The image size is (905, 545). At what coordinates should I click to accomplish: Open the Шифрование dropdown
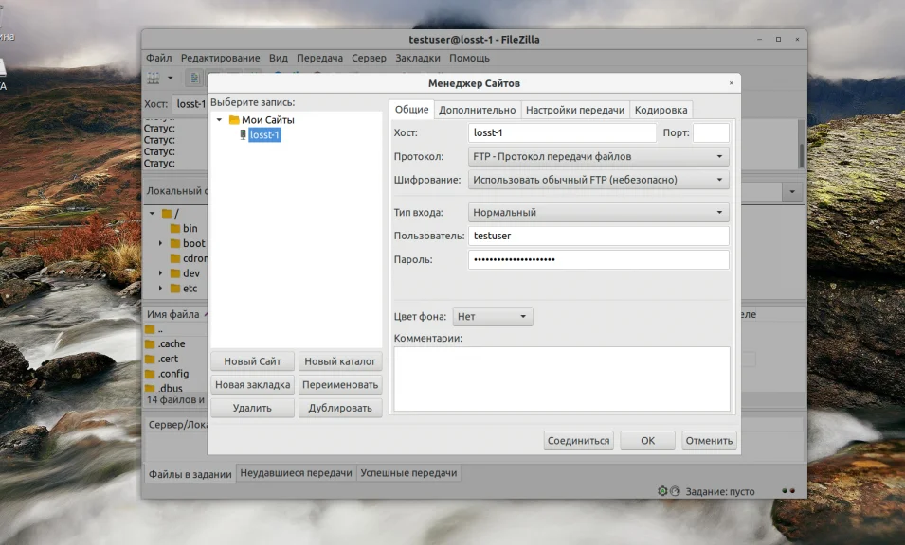point(599,180)
